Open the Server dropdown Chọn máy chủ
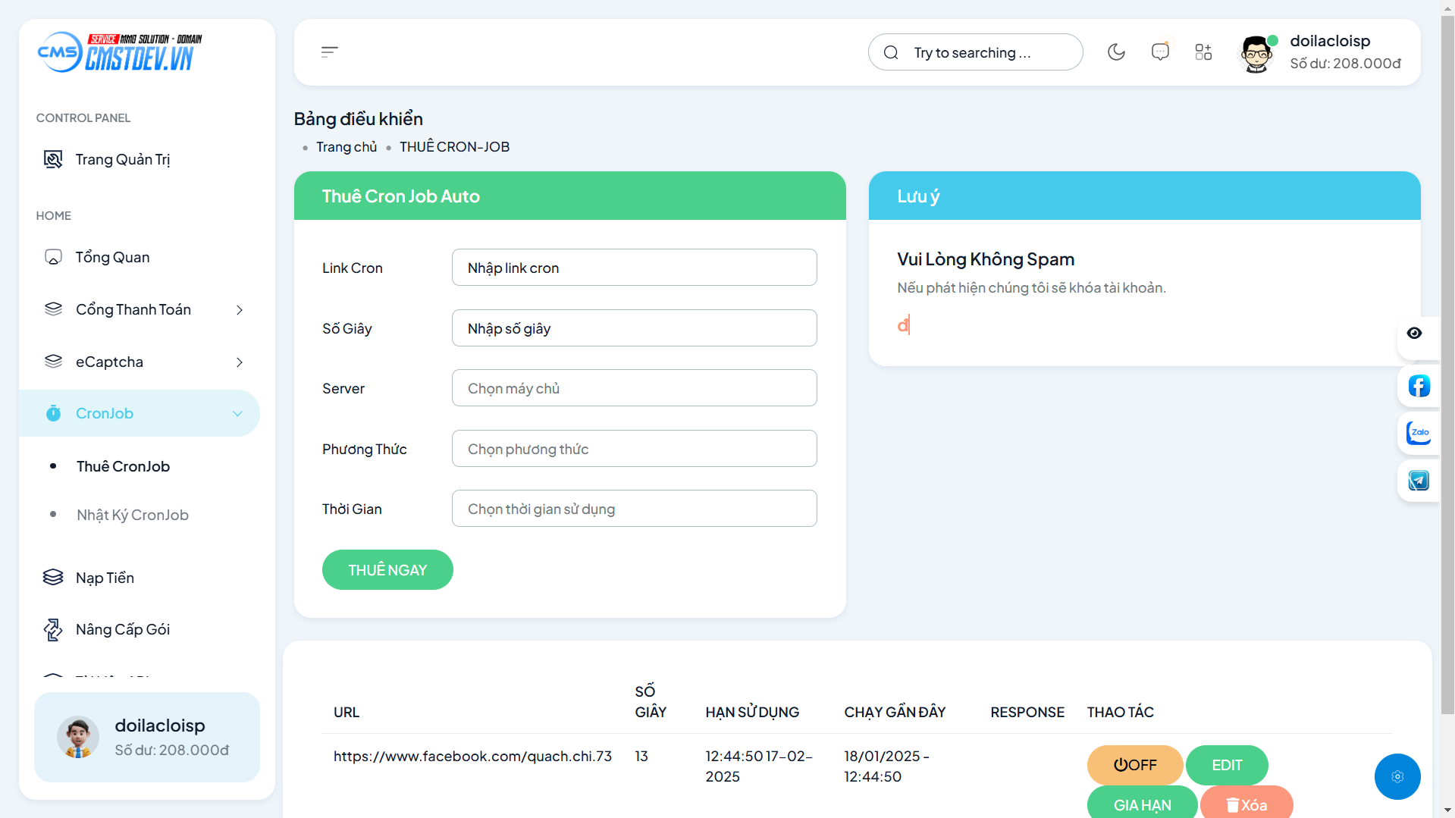Image resolution: width=1455 pixels, height=818 pixels. click(634, 388)
